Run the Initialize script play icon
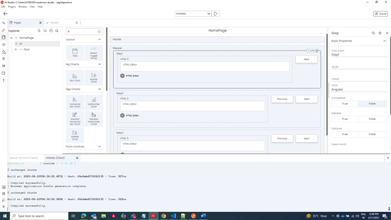The width and height of the screenshot is (391, 220). click(x=216, y=14)
